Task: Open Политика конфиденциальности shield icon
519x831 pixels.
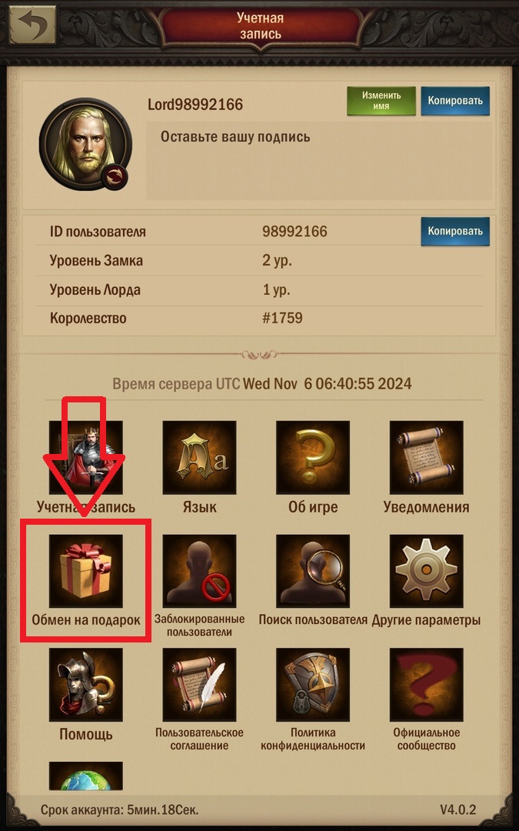Action: [312, 684]
